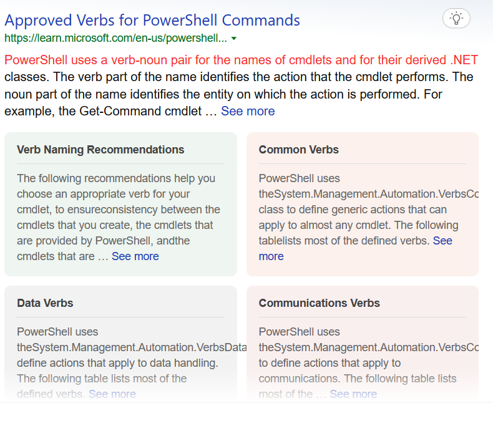This screenshot has width=493, height=436.
Task: Click See more after Get-Command cmdlet snippet
Action: [x=248, y=111]
